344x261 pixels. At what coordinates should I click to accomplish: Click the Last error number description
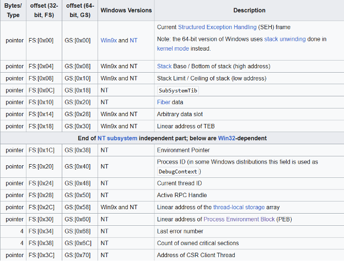click(x=180, y=231)
